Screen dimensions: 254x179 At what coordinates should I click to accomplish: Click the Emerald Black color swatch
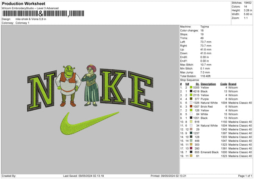191,152
